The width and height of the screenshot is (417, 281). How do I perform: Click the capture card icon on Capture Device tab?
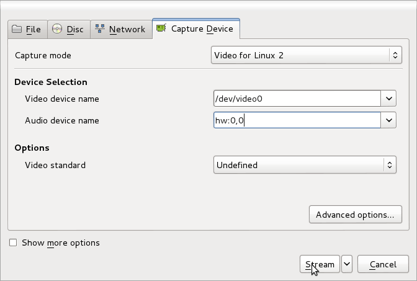click(161, 28)
